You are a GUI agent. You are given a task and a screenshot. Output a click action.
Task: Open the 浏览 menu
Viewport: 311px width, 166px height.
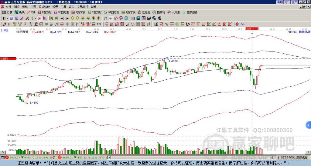click(17, 7)
